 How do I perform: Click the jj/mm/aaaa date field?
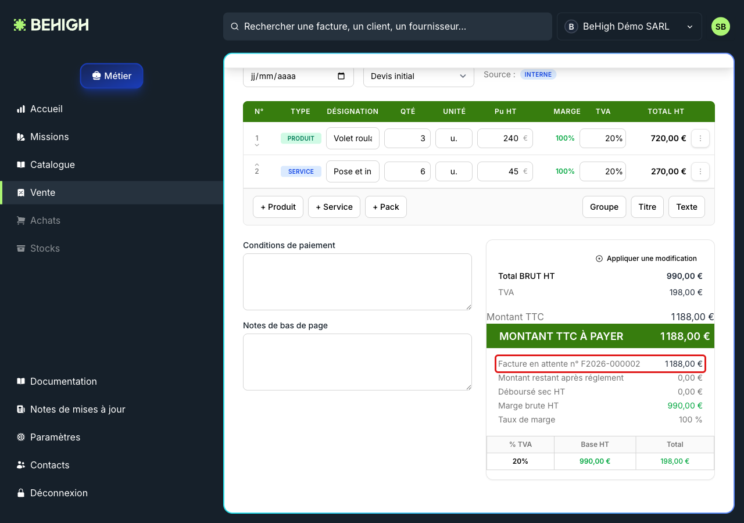point(298,76)
